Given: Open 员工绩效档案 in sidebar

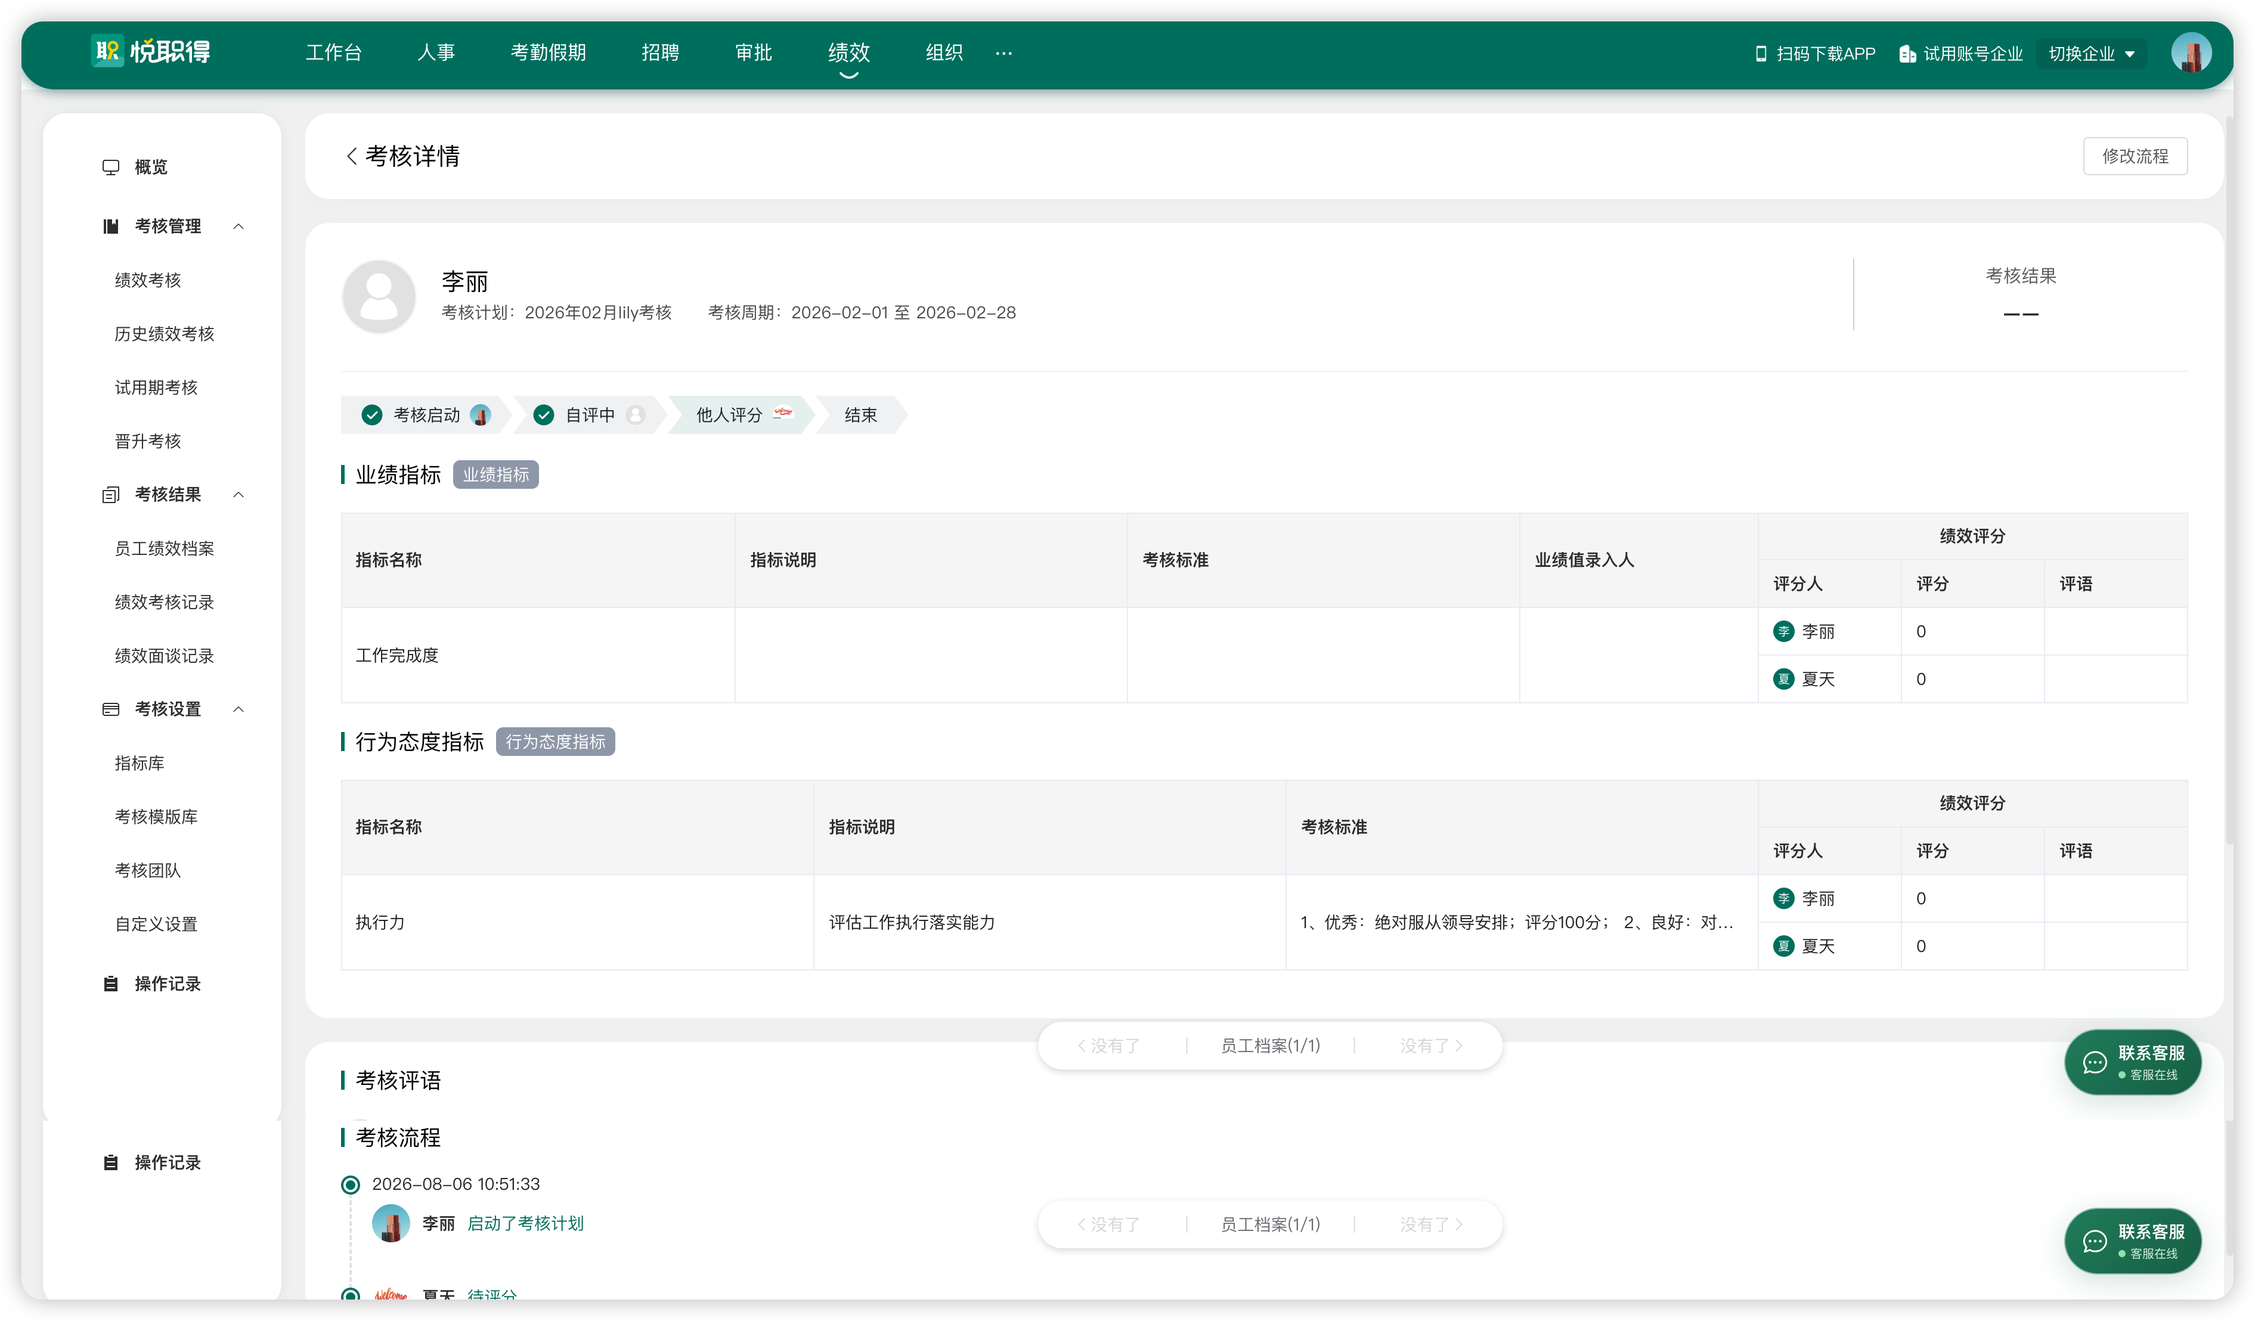Looking at the screenshot, I should click(x=165, y=548).
